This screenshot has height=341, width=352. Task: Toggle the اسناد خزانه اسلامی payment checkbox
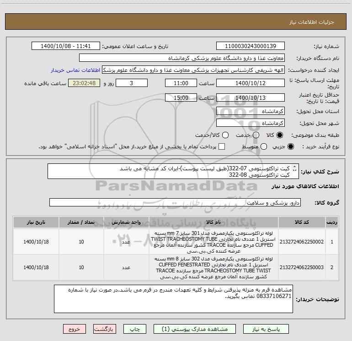pos(222,146)
